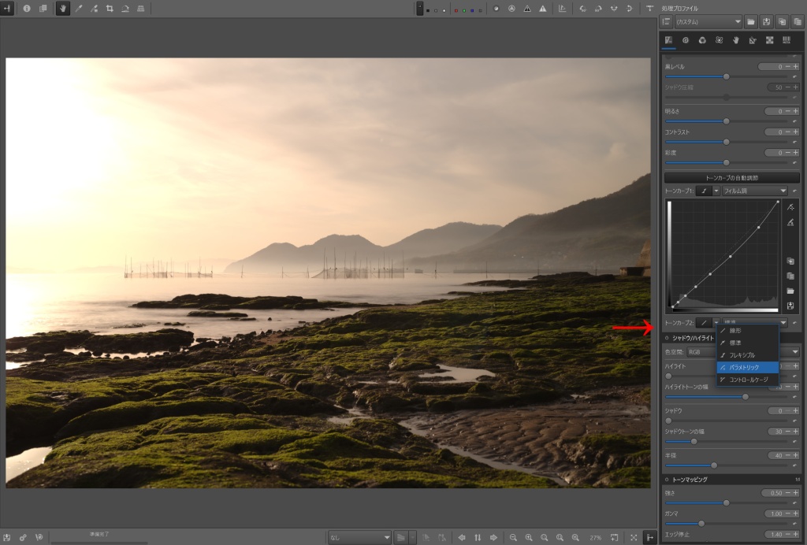The width and height of the screenshot is (807, 545).
Task: Rotate the image right
Action: tap(598, 9)
